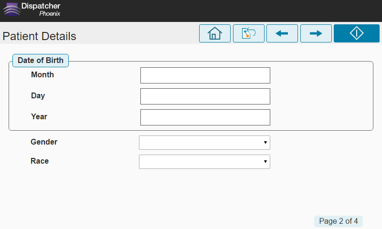Click the Year label
Viewport: 382px width, 229px height.
coord(39,116)
